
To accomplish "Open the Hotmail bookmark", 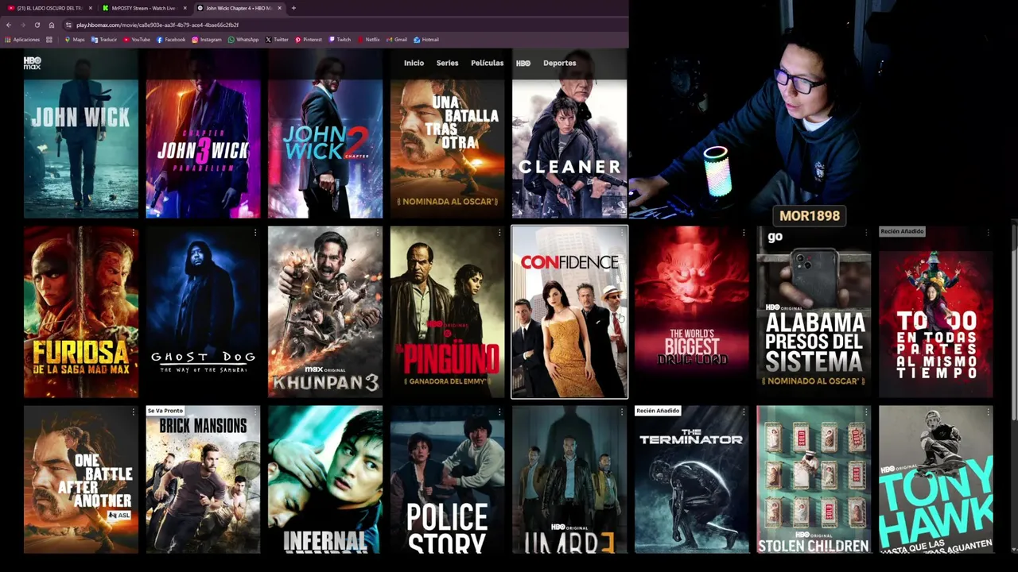I will click(x=426, y=39).
